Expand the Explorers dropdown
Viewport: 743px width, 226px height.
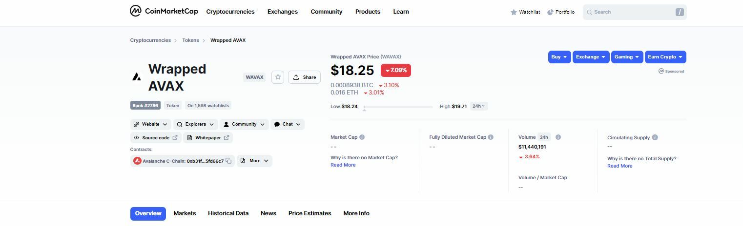[195, 124]
